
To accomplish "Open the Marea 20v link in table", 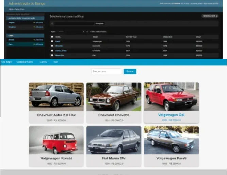I will point(60,55).
